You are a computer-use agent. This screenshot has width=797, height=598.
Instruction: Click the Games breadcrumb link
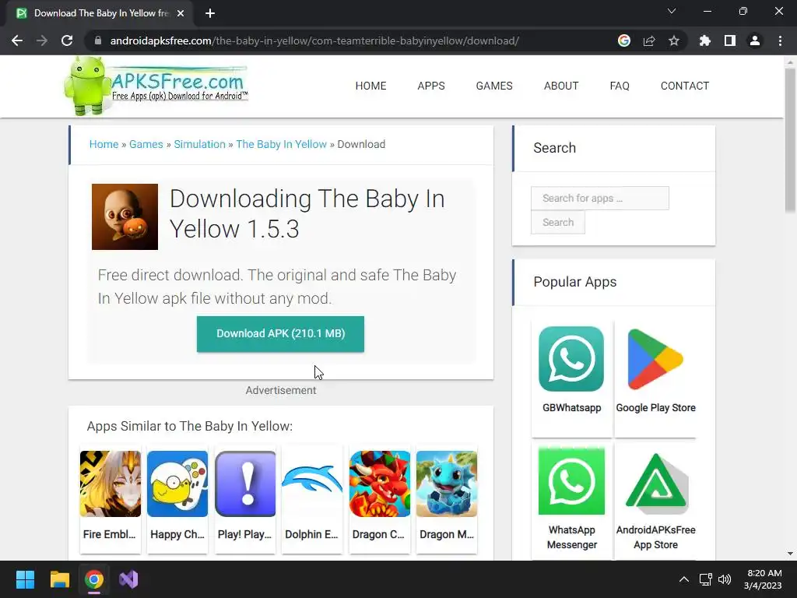[146, 144]
